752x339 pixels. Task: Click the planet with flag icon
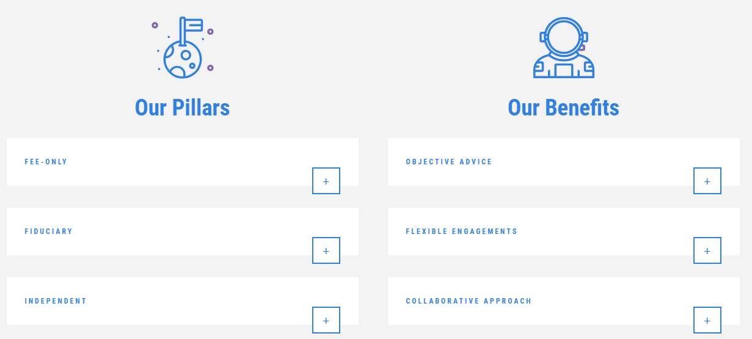pos(182,59)
